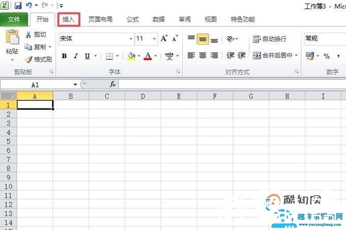The width and height of the screenshot is (346, 230).
Task: Open the 文件 (File) tab
Action: pos(14,19)
